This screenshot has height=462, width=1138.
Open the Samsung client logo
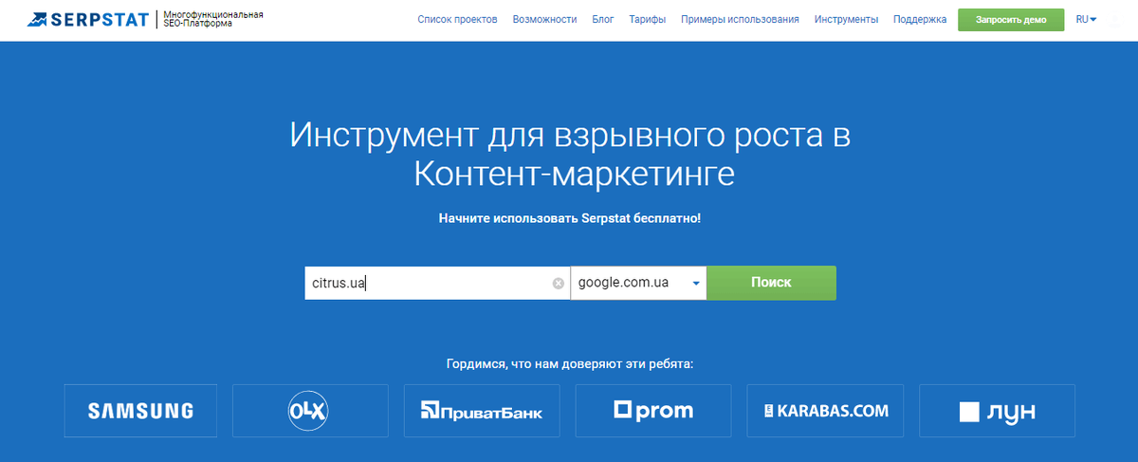tap(140, 411)
